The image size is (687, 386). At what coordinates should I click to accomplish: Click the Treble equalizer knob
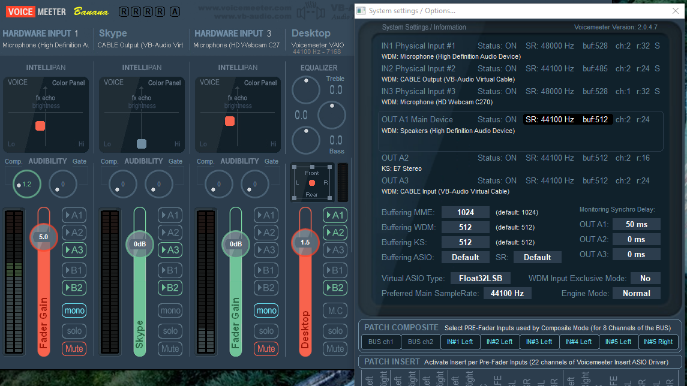click(306, 90)
